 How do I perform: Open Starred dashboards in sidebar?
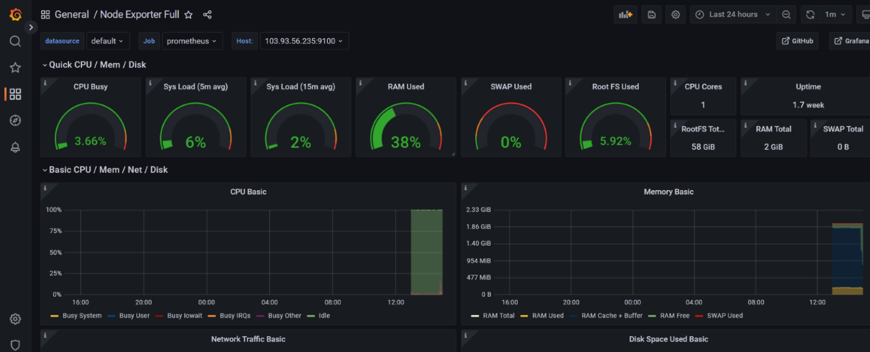tap(15, 68)
